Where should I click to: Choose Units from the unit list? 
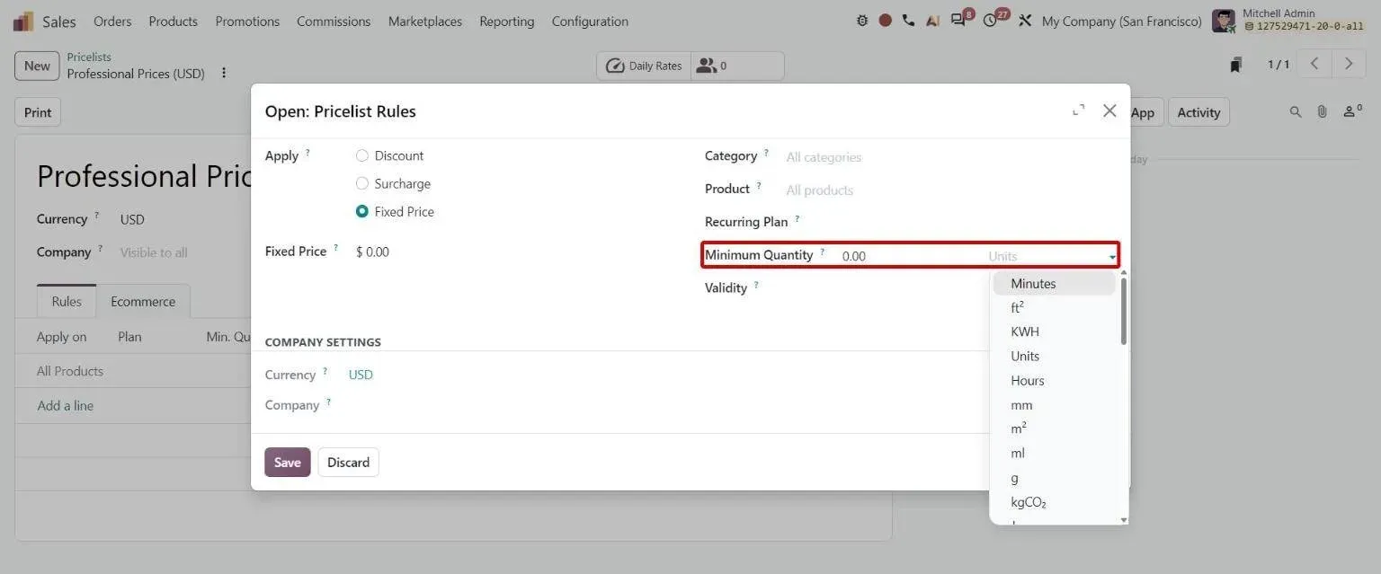[1054, 356]
